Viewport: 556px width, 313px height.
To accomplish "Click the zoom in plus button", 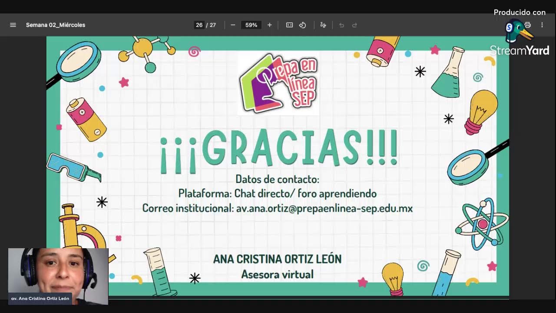I will [x=269, y=25].
